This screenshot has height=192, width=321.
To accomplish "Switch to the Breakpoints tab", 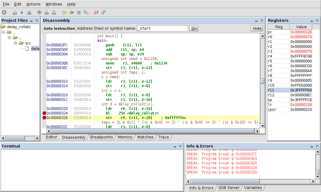I will 101,137.
